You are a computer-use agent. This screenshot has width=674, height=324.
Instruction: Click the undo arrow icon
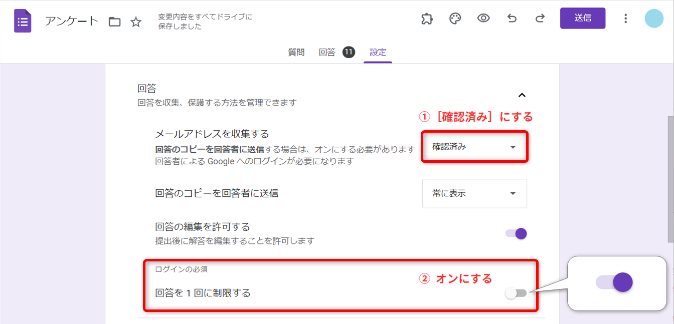tap(512, 19)
